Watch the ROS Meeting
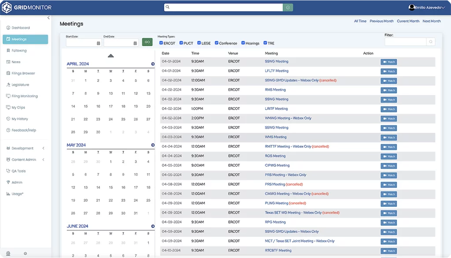 388,156
